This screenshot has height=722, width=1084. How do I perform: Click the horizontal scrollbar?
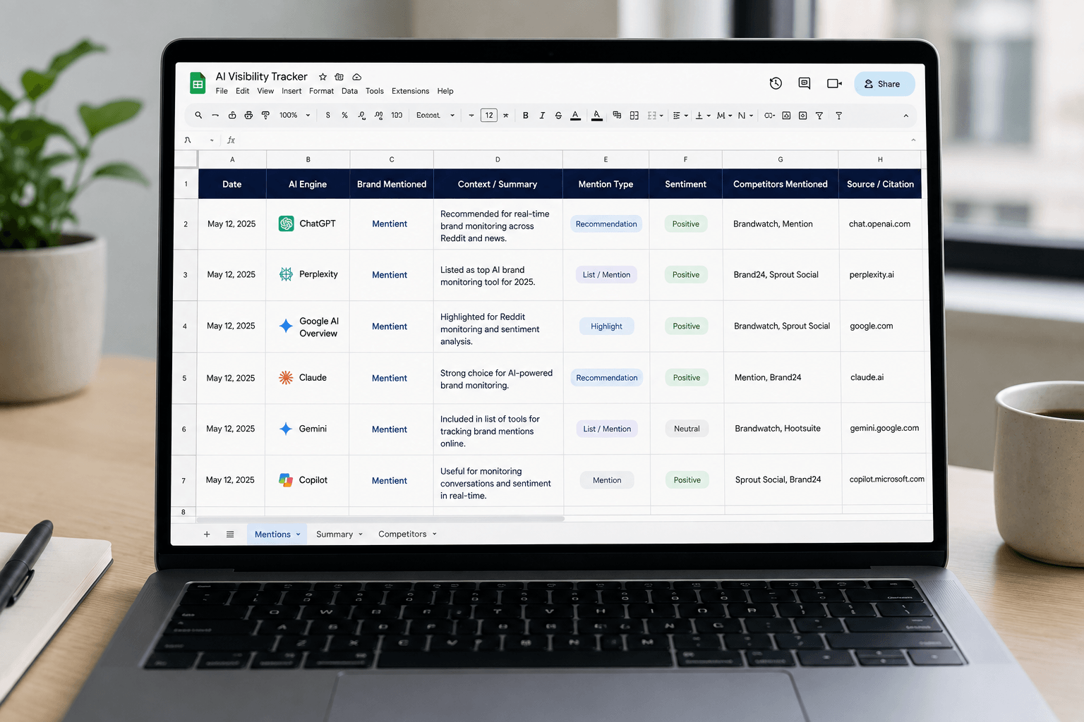(379, 518)
